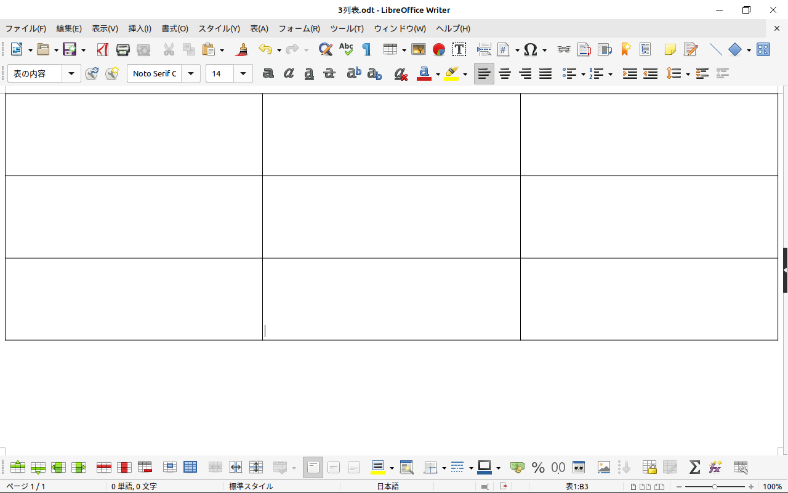This screenshot has width=788, height=493.
Task: Expand the line spacing dropdown
Action: (687, 75)
